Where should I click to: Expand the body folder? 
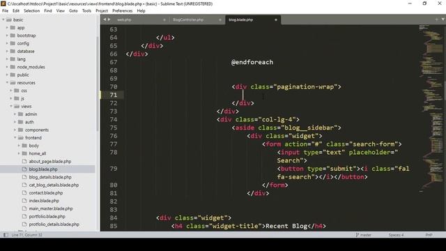coord(19,146)
